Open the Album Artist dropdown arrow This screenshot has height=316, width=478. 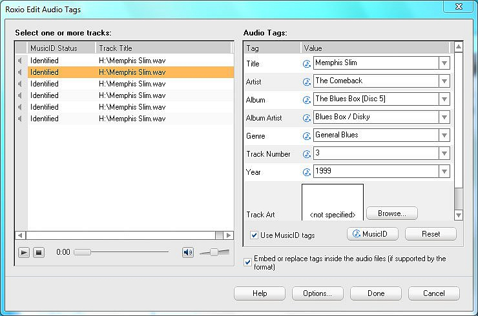(444, 117)
